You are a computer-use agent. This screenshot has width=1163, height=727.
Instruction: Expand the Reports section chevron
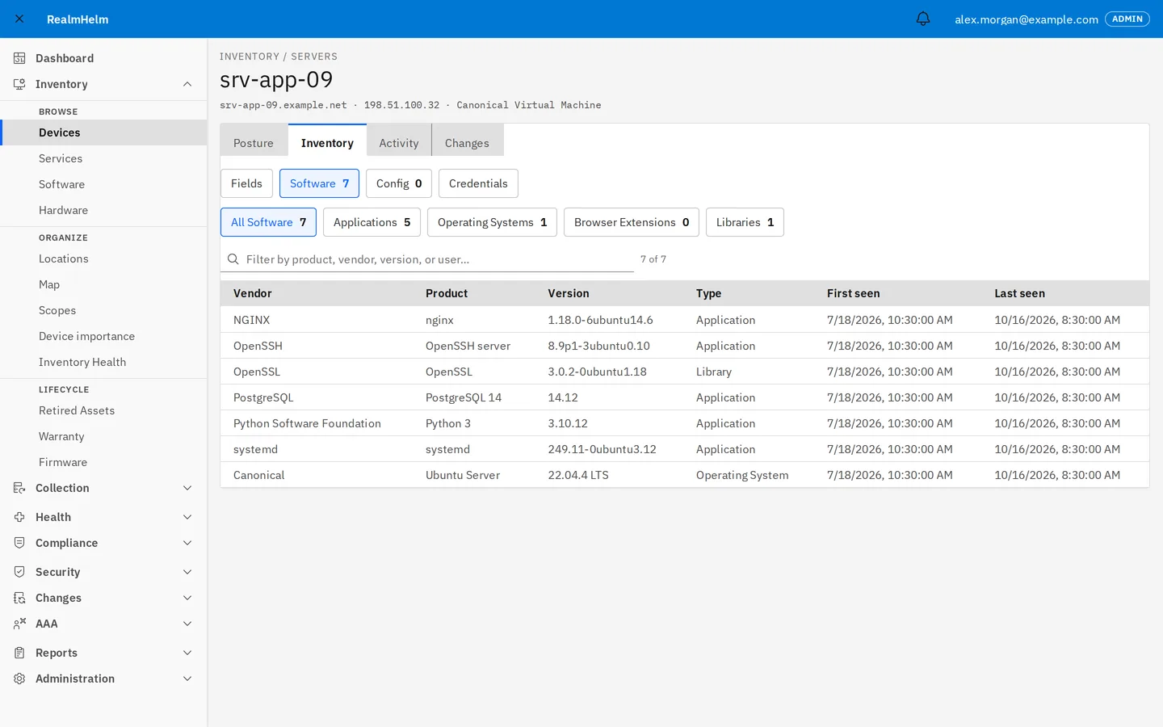[187, 653]
